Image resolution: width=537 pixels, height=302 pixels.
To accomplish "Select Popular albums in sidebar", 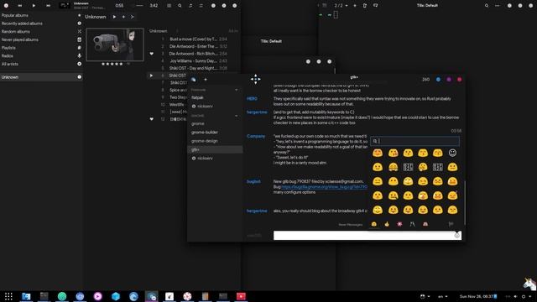I will point(40,15).
